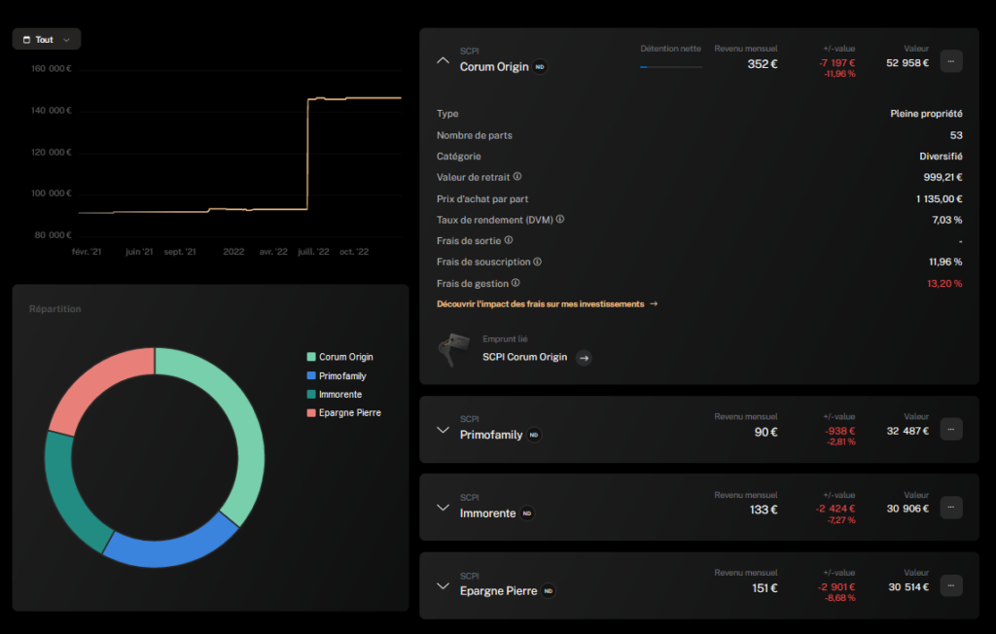The image size is (996, 634).
Task: Click the calendar icon in Tout button
Action: pos(26,40)
